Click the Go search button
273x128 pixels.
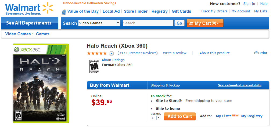click(x=179, y=23)
